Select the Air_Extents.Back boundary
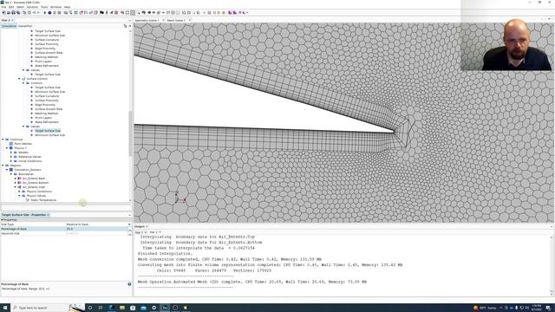This screenshot has width=555, height=312. (34, 179)
